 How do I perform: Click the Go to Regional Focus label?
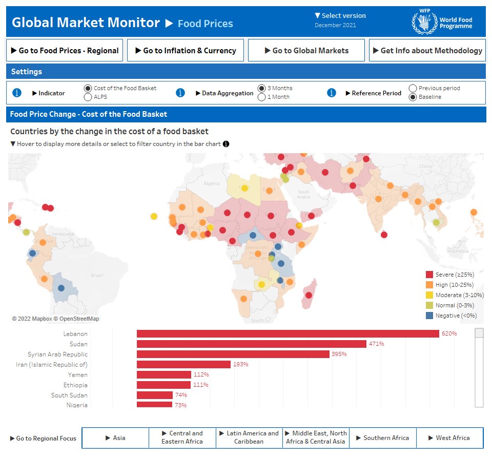[x=43, y=438]
